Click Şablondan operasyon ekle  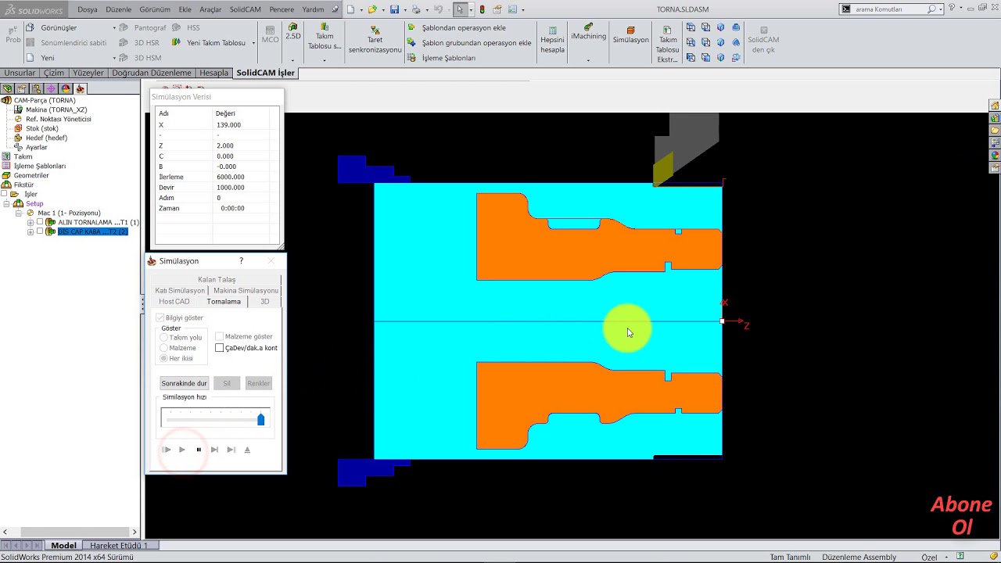(457, 27)
